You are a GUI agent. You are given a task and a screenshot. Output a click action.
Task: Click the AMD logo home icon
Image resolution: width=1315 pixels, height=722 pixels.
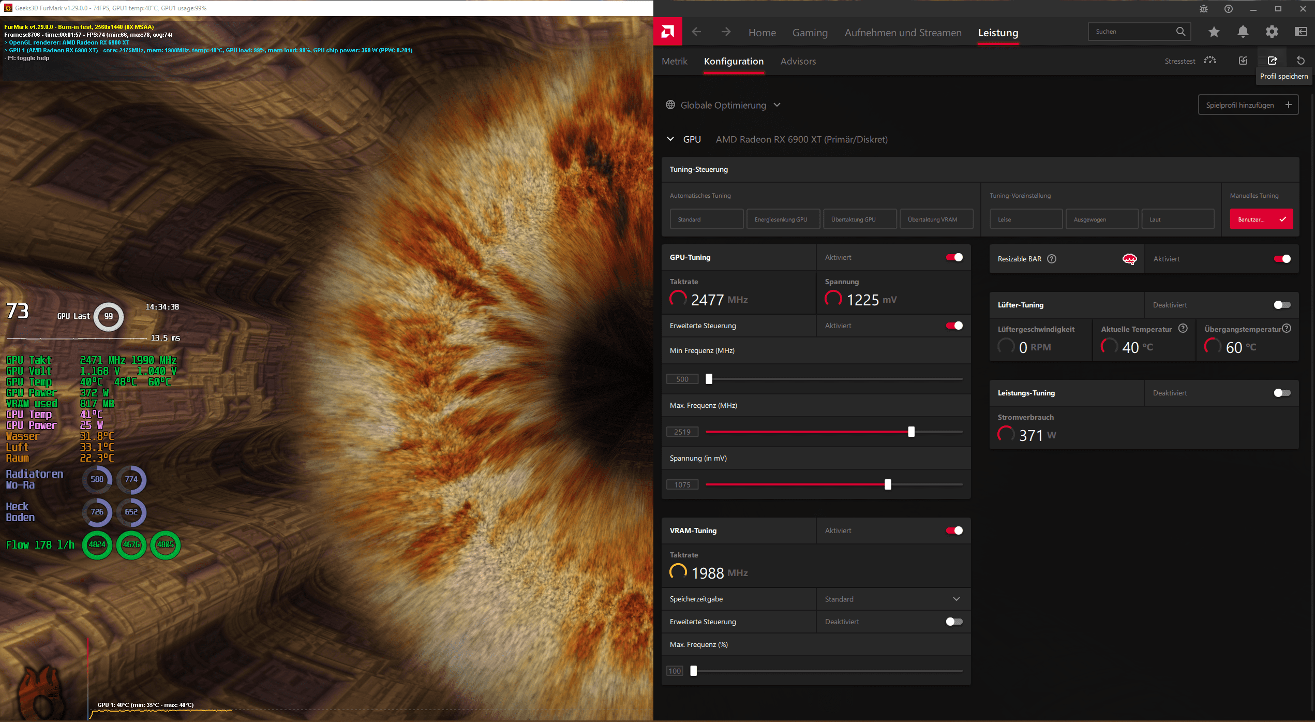pos(668,32)
